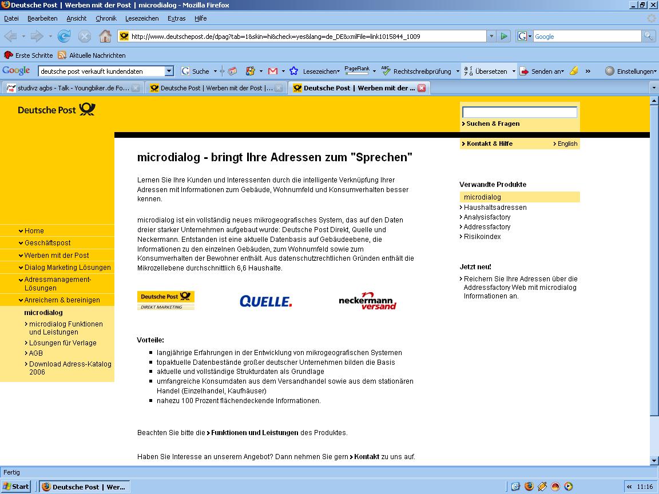Click the green Go arrow beside the URL
659x494 pixels.
(x=503, y=37)
